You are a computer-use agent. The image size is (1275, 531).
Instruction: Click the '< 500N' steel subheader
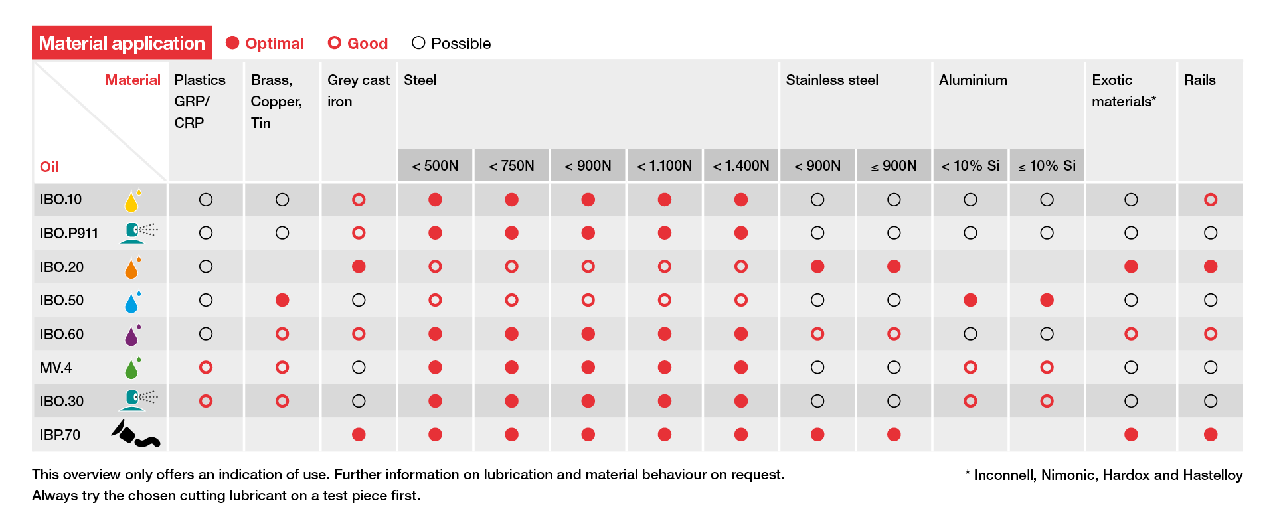coord(435,165)
